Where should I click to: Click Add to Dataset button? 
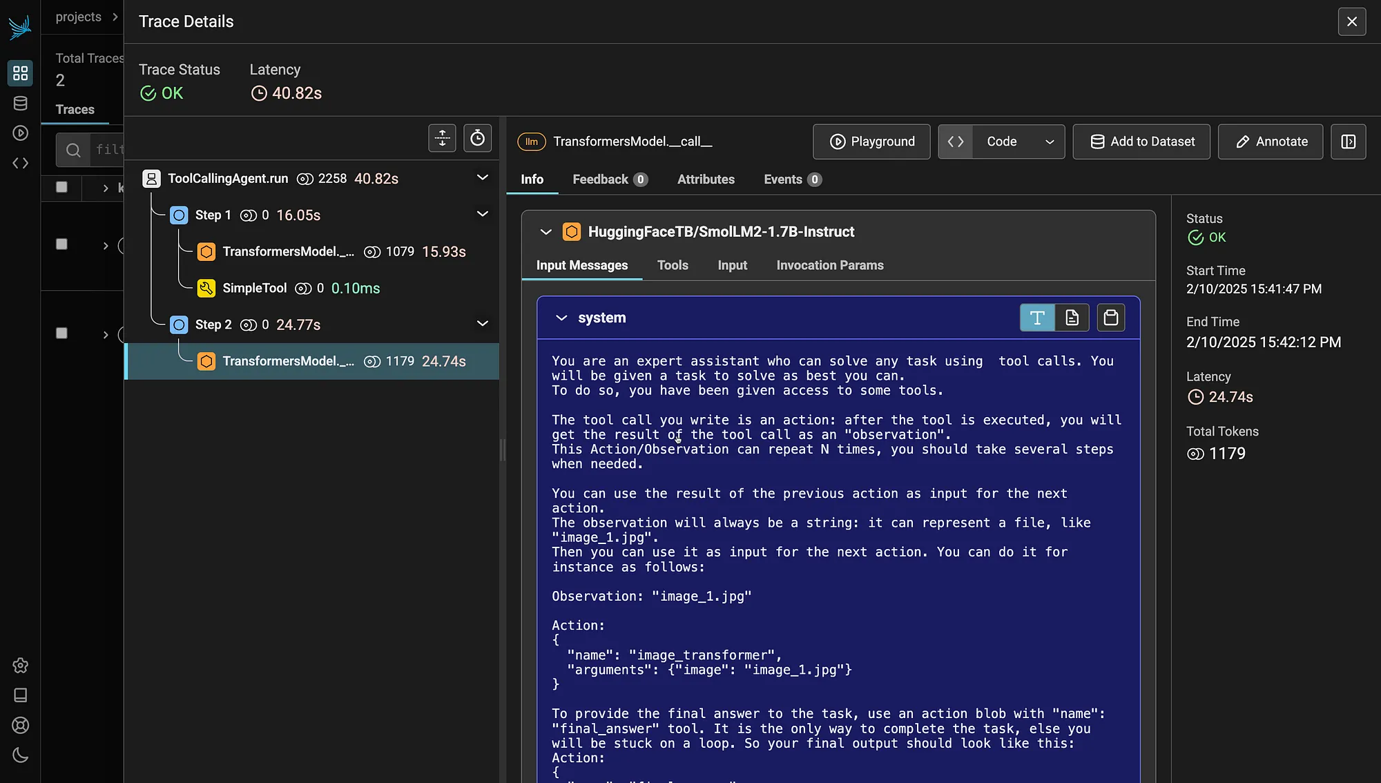pos(1141,142)
